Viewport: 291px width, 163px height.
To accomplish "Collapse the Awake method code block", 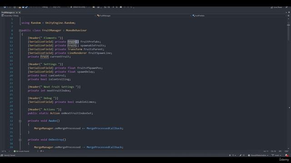I will (20, 121).
